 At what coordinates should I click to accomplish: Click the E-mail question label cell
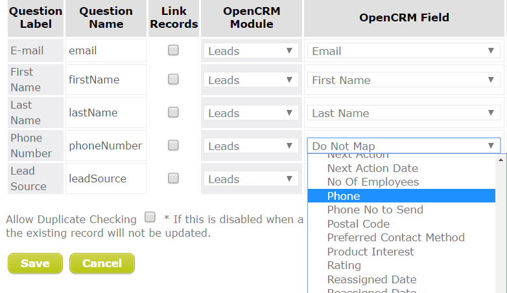(36, 50)
